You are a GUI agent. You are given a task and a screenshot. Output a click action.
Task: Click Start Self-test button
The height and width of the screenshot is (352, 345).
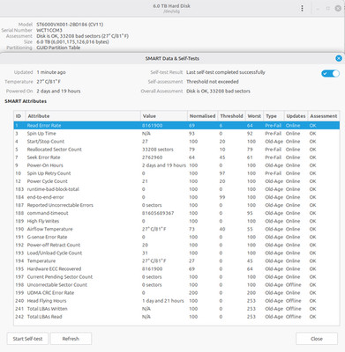pyautogui.click(x=27, y=339)
